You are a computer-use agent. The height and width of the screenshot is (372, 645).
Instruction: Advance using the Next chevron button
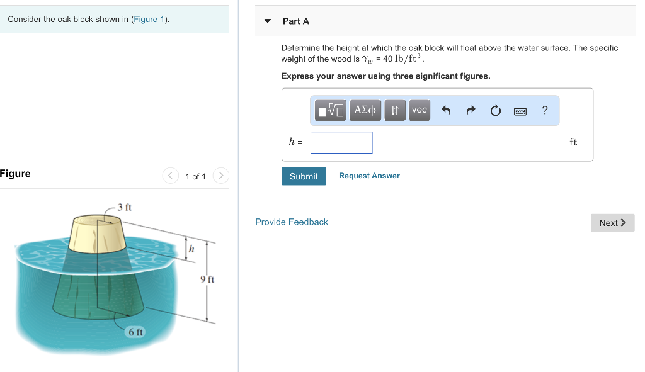point(612,222)
